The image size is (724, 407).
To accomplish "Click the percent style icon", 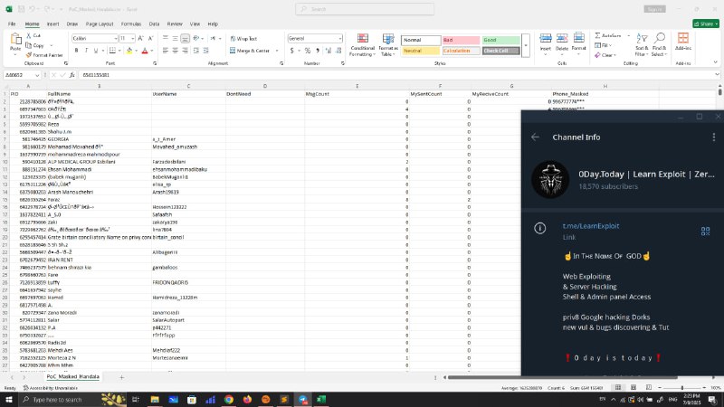I will click(x=308, y=51).
